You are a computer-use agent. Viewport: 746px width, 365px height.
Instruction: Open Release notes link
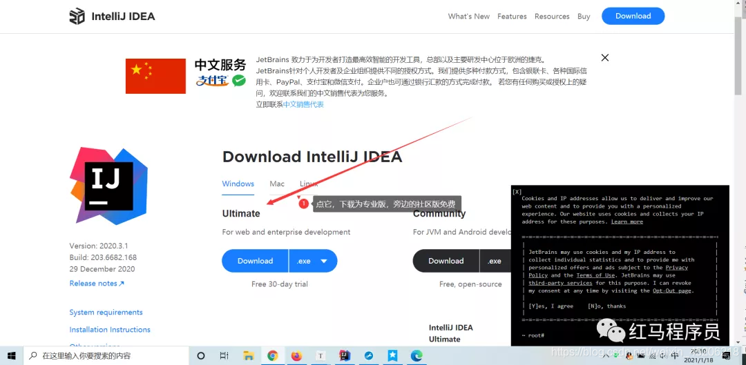(97, 284)
